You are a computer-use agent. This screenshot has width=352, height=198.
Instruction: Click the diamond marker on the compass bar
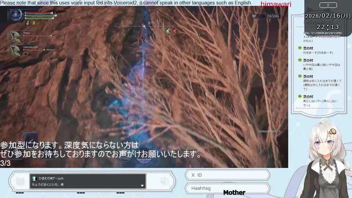pyautogui.click(x=144, y=26)
